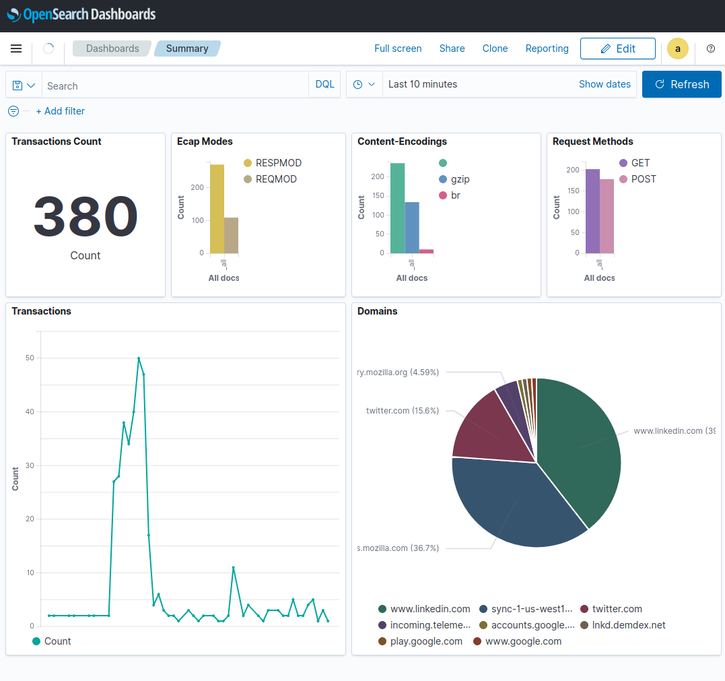The height and width of the screenshot is (681, 725).
Task: Click the Request Methods panel title
Action: pyautogui.click(x=593, y=141)
